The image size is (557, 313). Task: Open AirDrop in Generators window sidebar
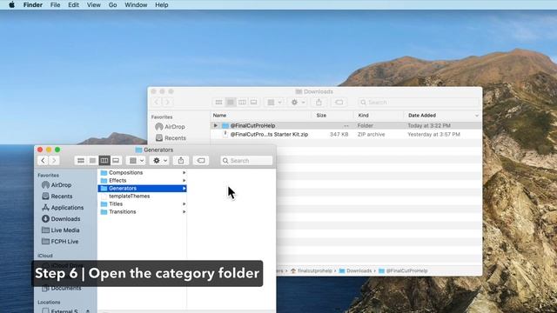coord(57,185)
